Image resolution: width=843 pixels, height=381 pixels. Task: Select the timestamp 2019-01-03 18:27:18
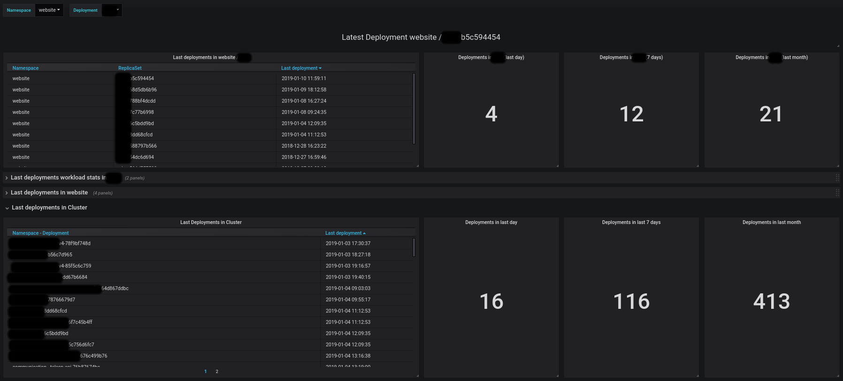coord(348,255)
